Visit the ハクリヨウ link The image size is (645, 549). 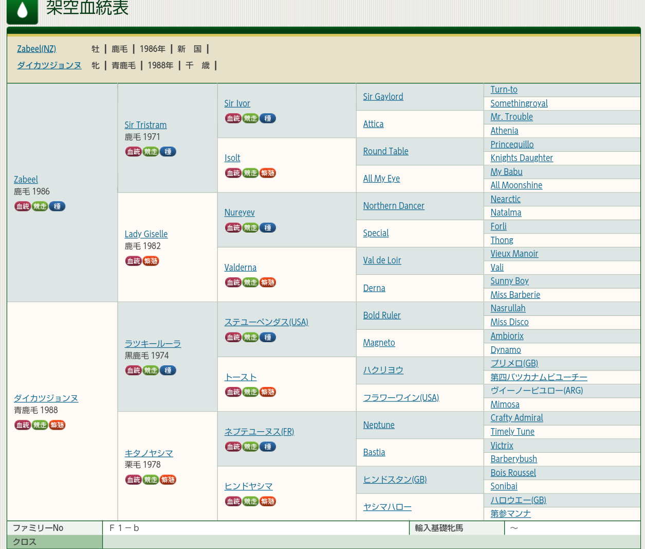pyautogui.click(x=383, y=370)
